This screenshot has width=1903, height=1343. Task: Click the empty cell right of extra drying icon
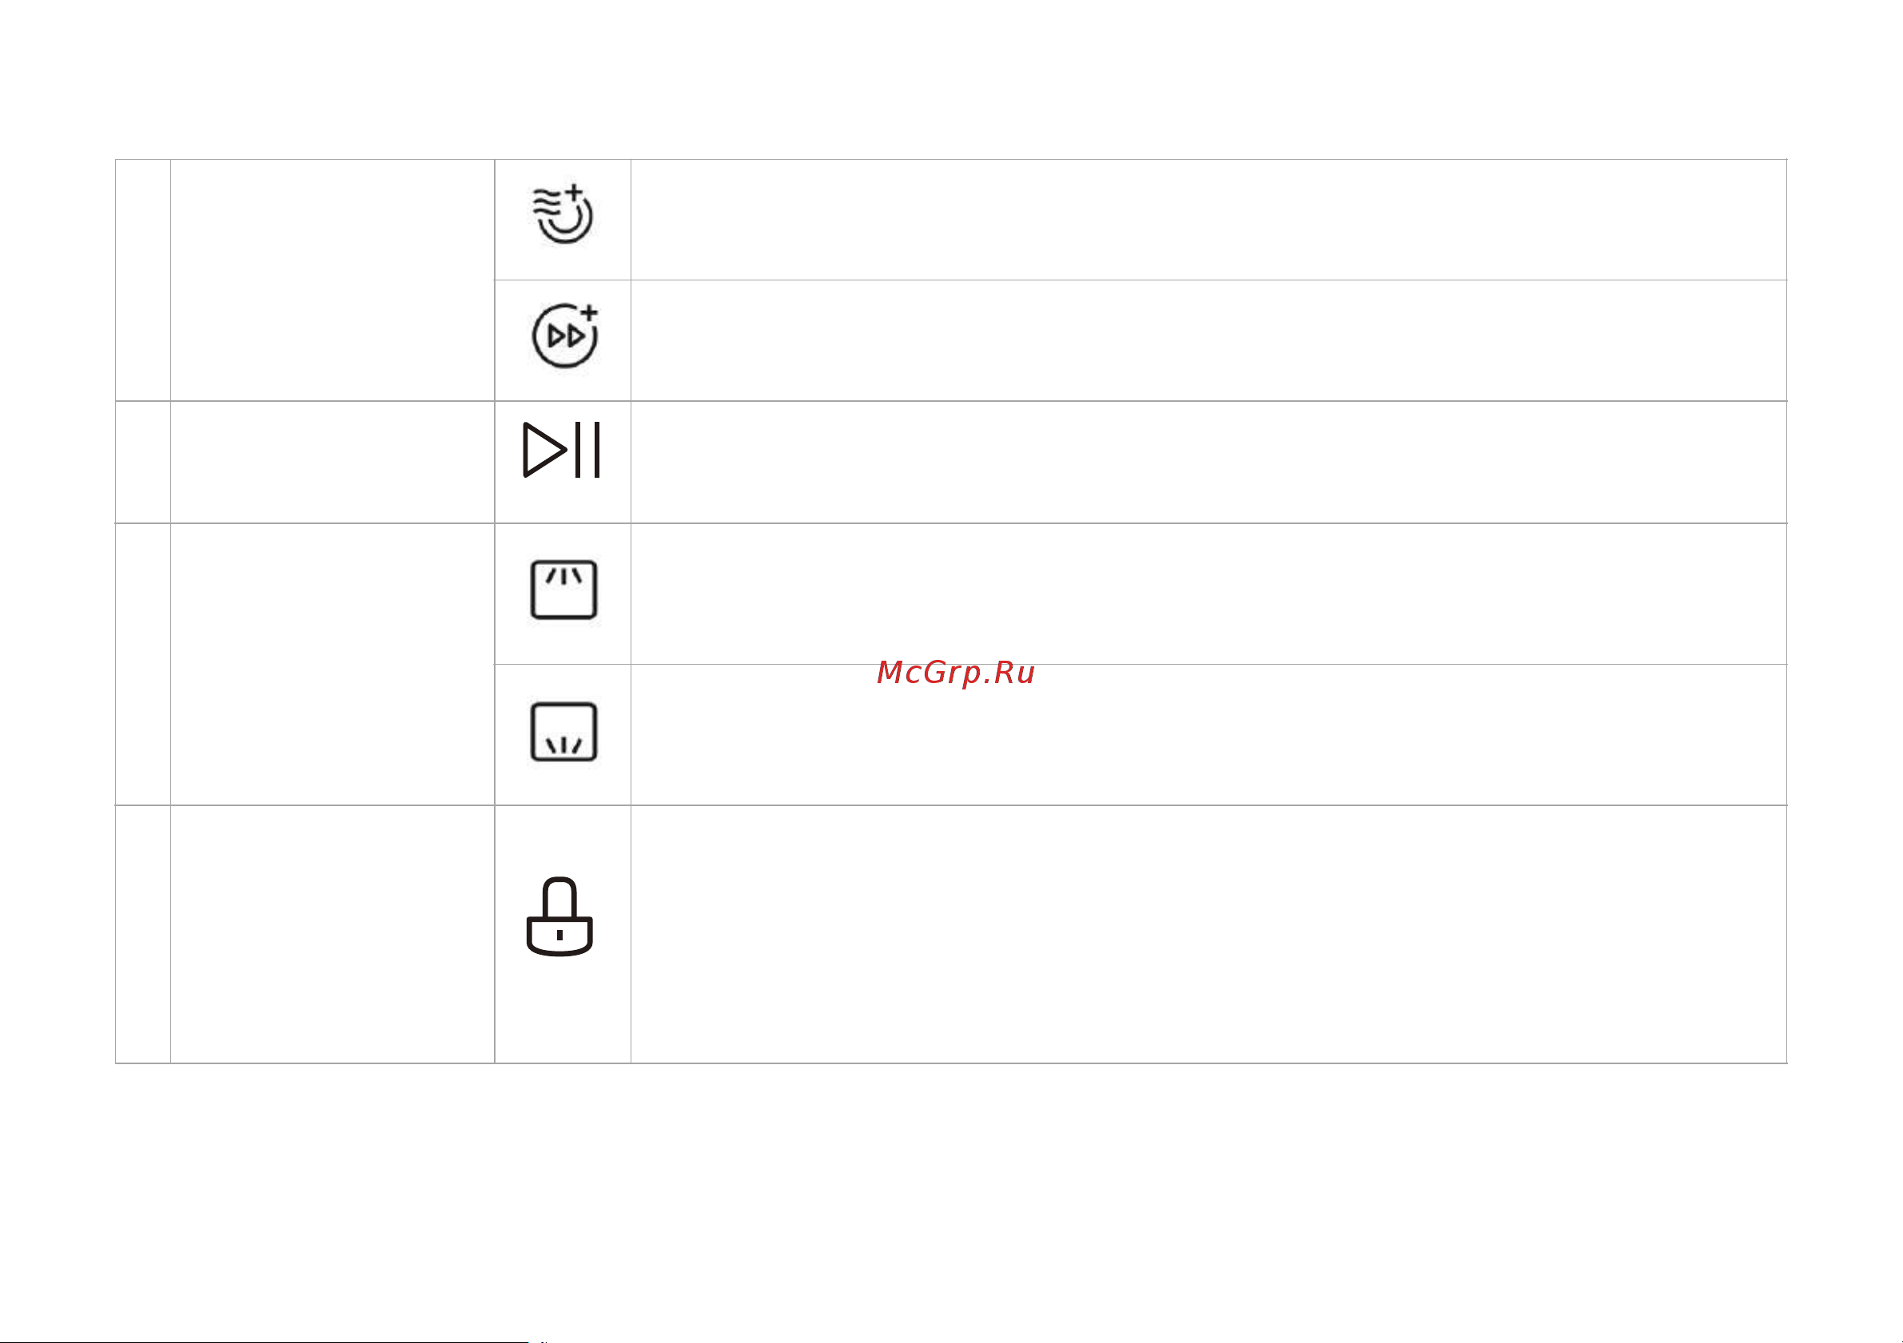tap(1208, 220)
